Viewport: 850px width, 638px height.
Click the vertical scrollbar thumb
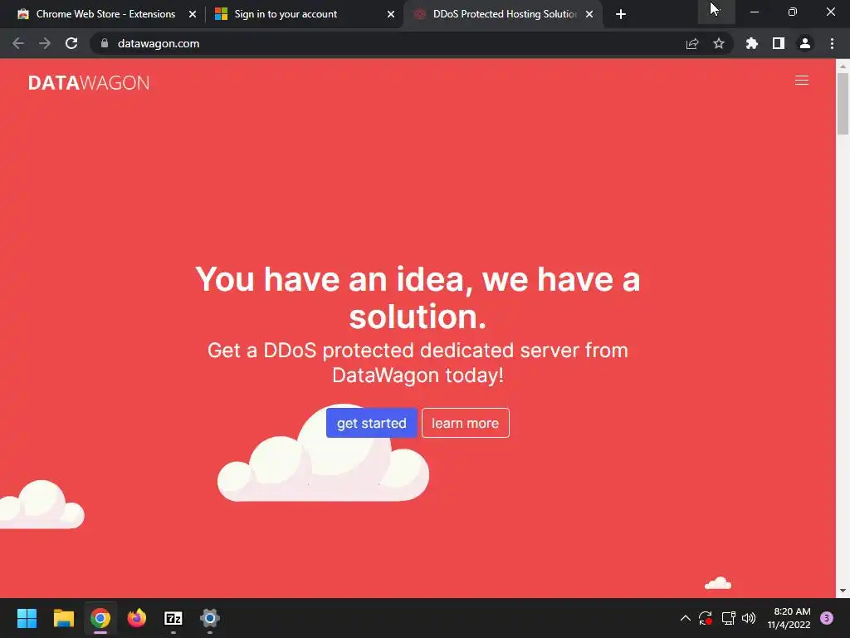[843, 103]
